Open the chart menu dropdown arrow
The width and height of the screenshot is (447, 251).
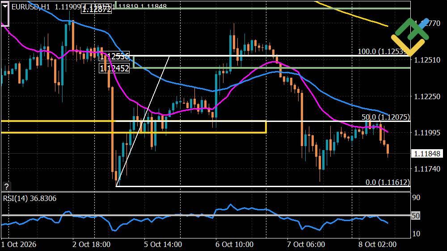pos(5,6)
